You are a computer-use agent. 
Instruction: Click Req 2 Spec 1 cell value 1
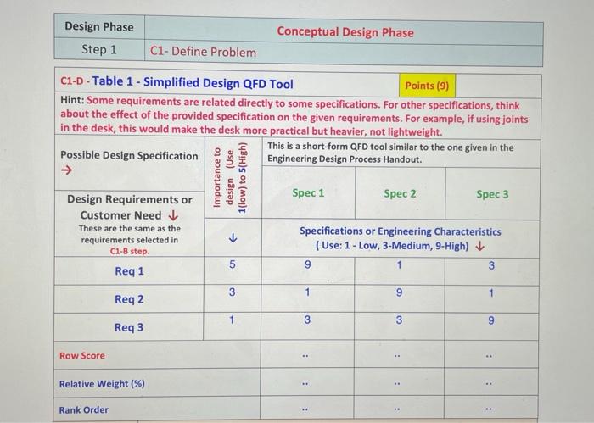307,292
